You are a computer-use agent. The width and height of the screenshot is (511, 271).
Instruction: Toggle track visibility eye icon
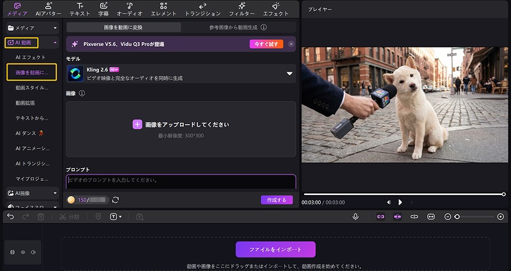[23, 252]
